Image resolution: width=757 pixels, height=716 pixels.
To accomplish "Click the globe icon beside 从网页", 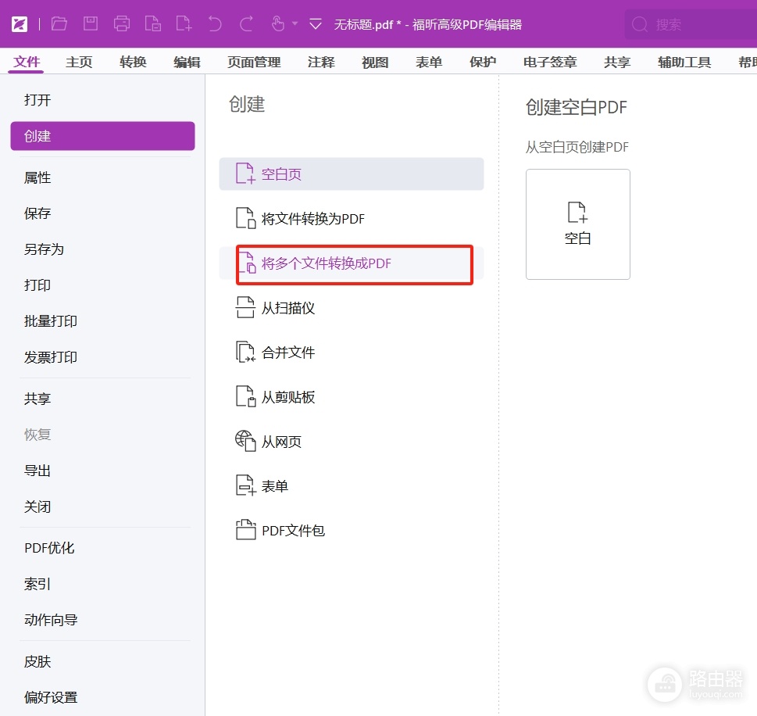I will pos(245,441).
